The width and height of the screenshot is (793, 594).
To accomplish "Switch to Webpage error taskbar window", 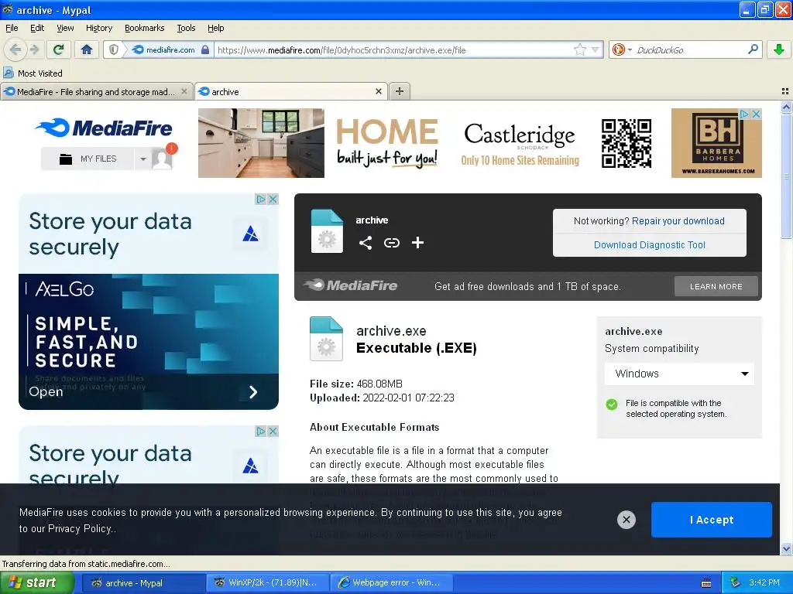I will pos(391,583).
